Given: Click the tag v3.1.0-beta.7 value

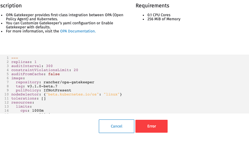Looking at the screenshot, I should click(42, 86).
